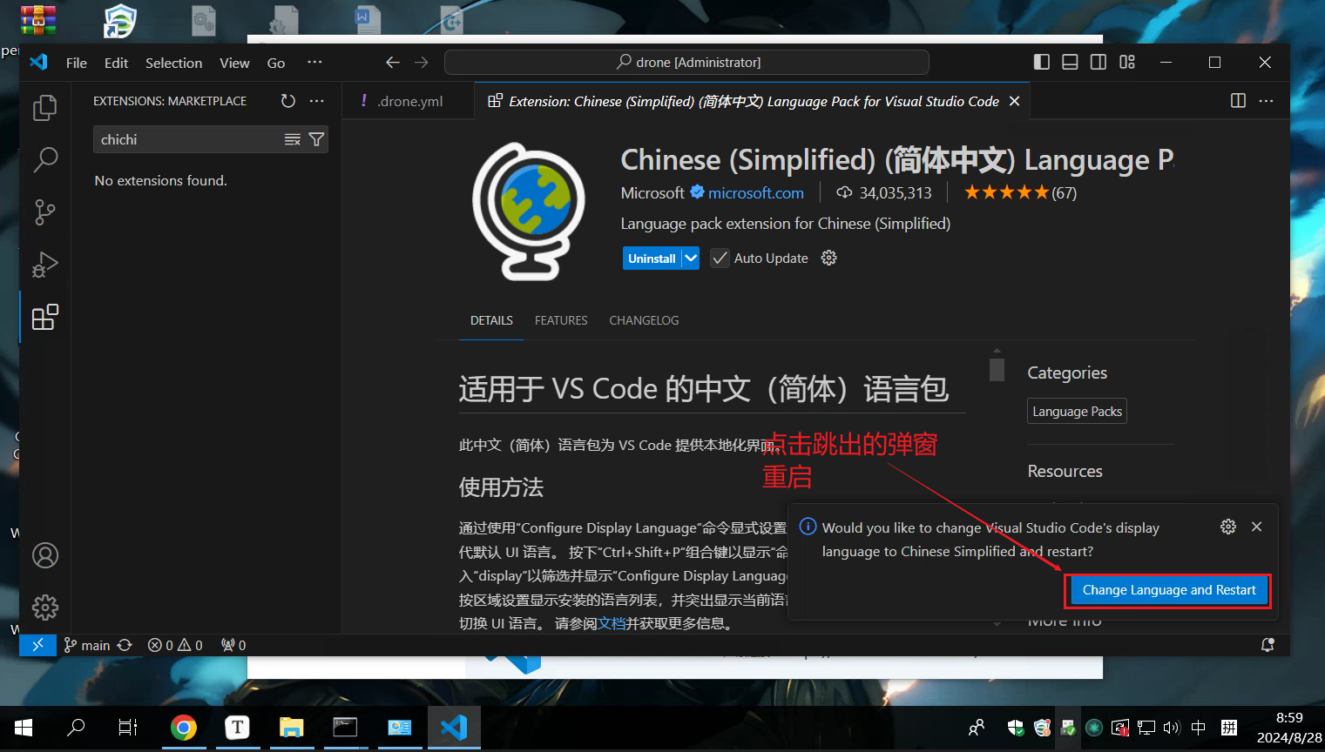Image resolution: width=1325 pixels, height=752 pixels.
Task: Synchronize changes in status bar
Action: click(x=125, y=645)
